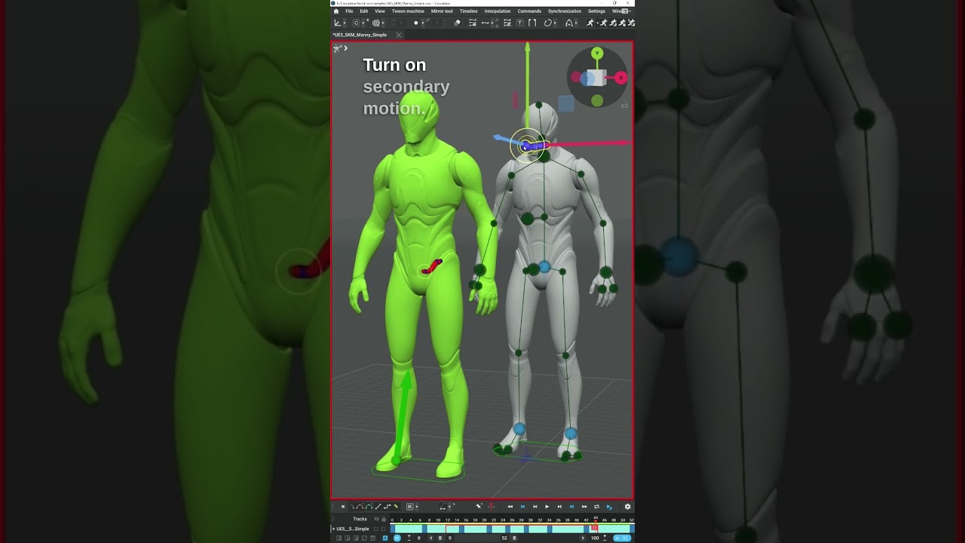Open the Edit menu
The image size is (965, 543).
[x=364, y=11]
